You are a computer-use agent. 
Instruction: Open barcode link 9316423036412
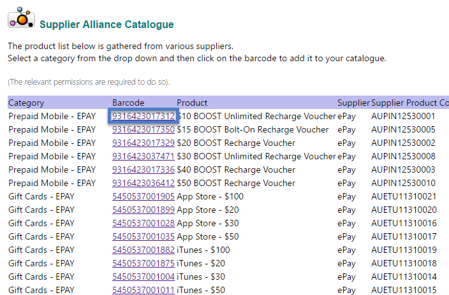(144, 183)
